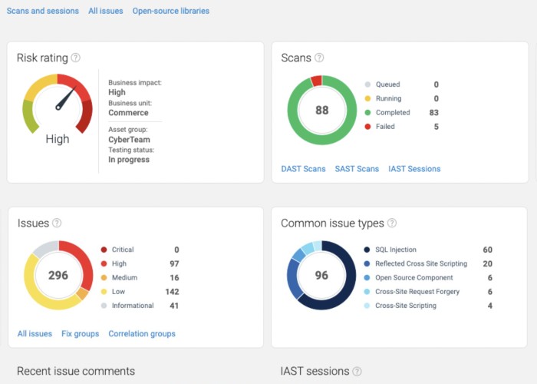Click the Medium issues count 16
The height and width of the screenshot is (384, 537).
coord(174,278)
